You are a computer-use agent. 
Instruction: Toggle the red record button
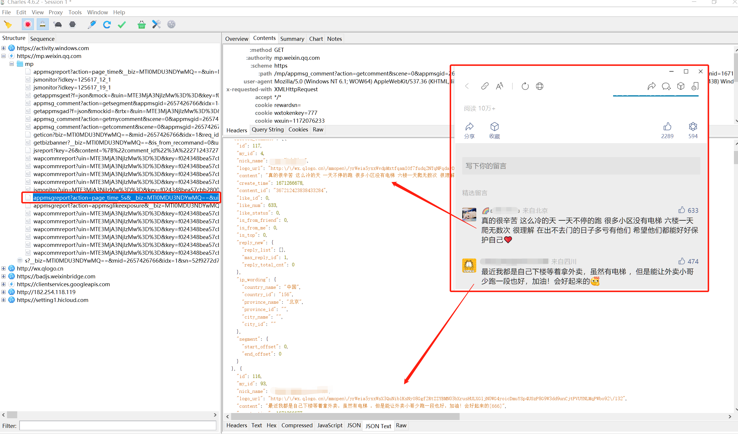[28, 24]
